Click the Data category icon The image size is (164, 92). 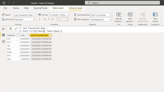[x=75, y=19]
